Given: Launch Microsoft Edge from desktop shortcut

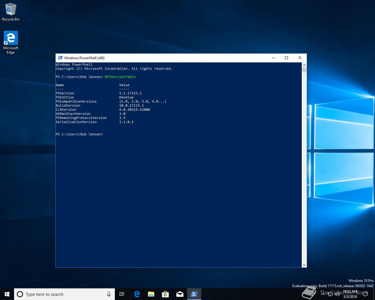Looking at the screenshot, I should (x=11, y=42).
